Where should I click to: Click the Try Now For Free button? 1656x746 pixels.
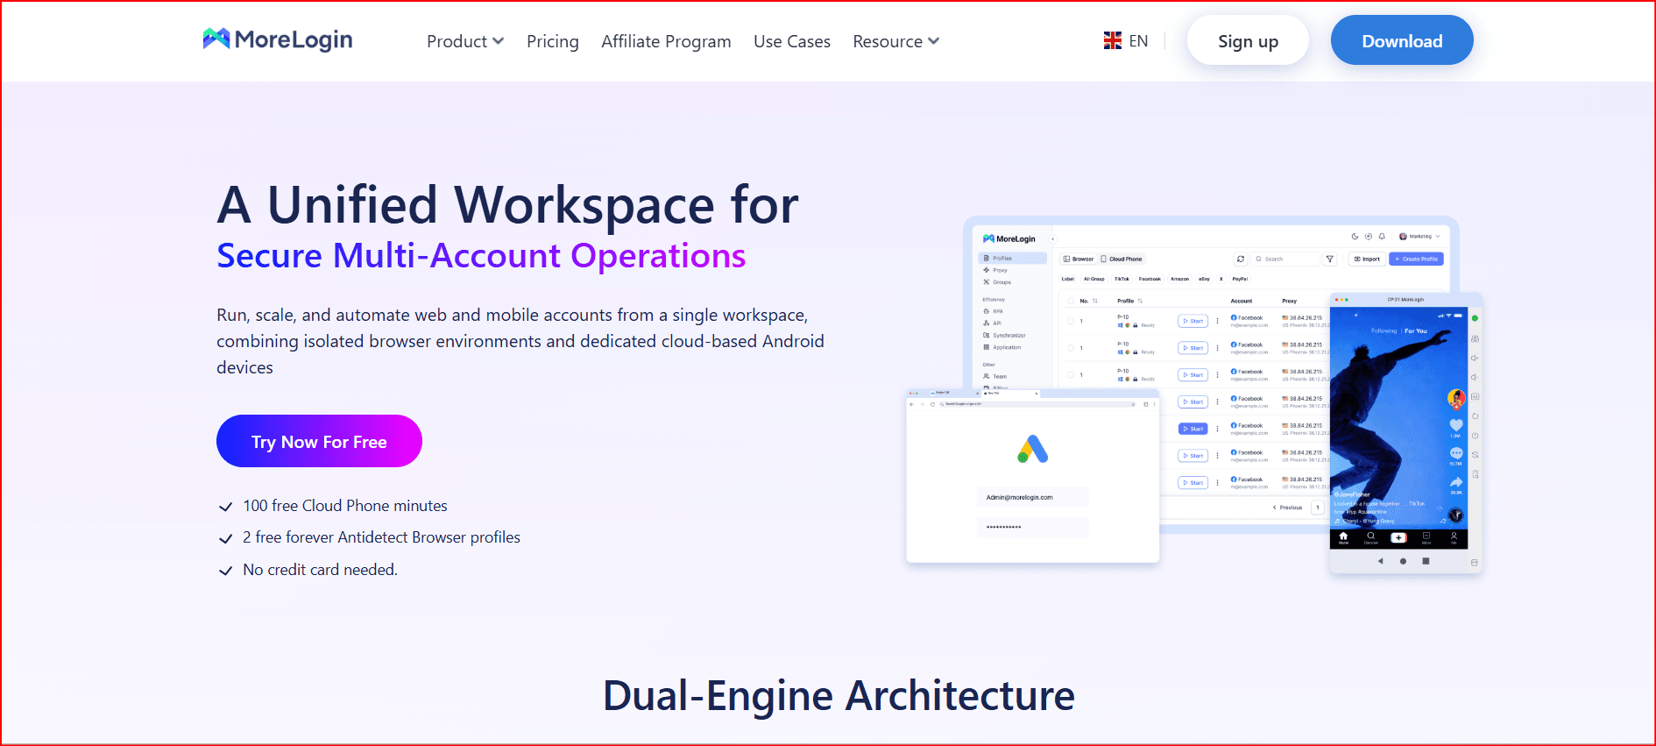319,442
